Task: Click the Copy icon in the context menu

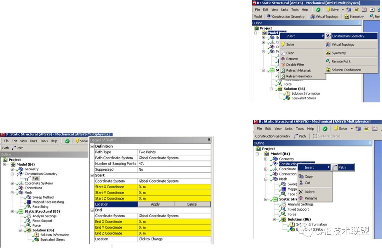Action: [x=301, y=176]
